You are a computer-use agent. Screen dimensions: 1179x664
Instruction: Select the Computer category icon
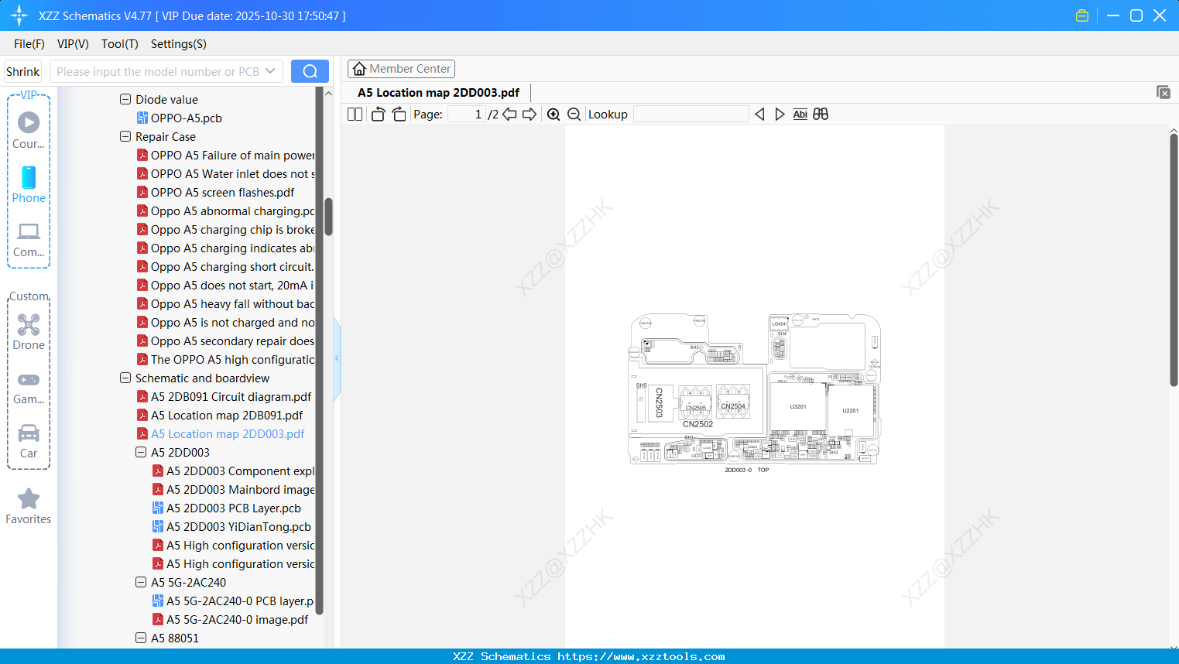coord(29,240)
